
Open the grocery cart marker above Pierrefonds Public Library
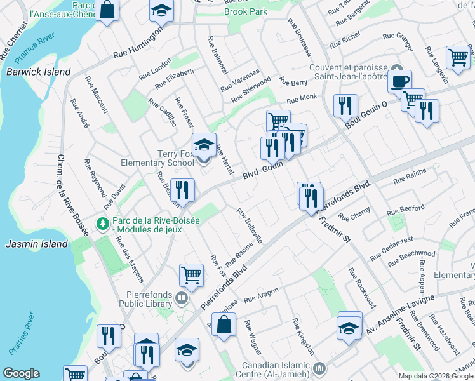click(x=191, y=277)
